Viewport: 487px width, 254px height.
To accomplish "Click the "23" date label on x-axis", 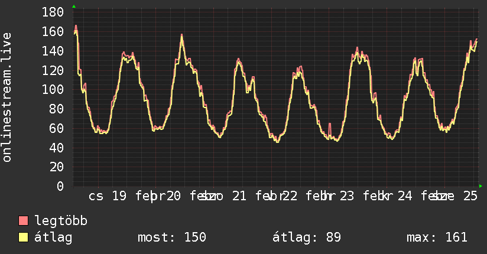I will (347, 197).
